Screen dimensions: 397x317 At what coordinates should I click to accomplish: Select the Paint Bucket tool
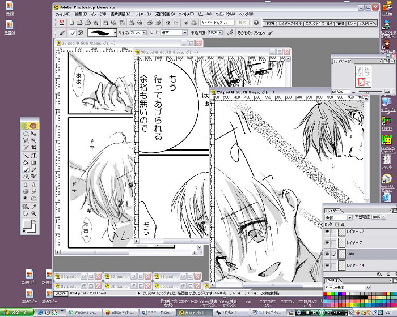pos(26,162)
